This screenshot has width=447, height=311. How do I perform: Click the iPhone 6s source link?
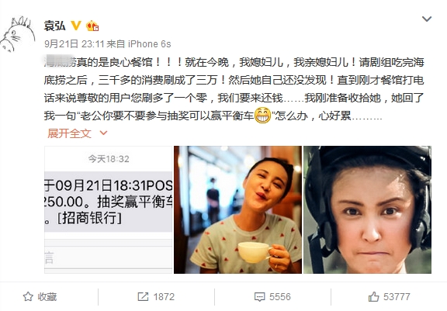pos(149,44)
